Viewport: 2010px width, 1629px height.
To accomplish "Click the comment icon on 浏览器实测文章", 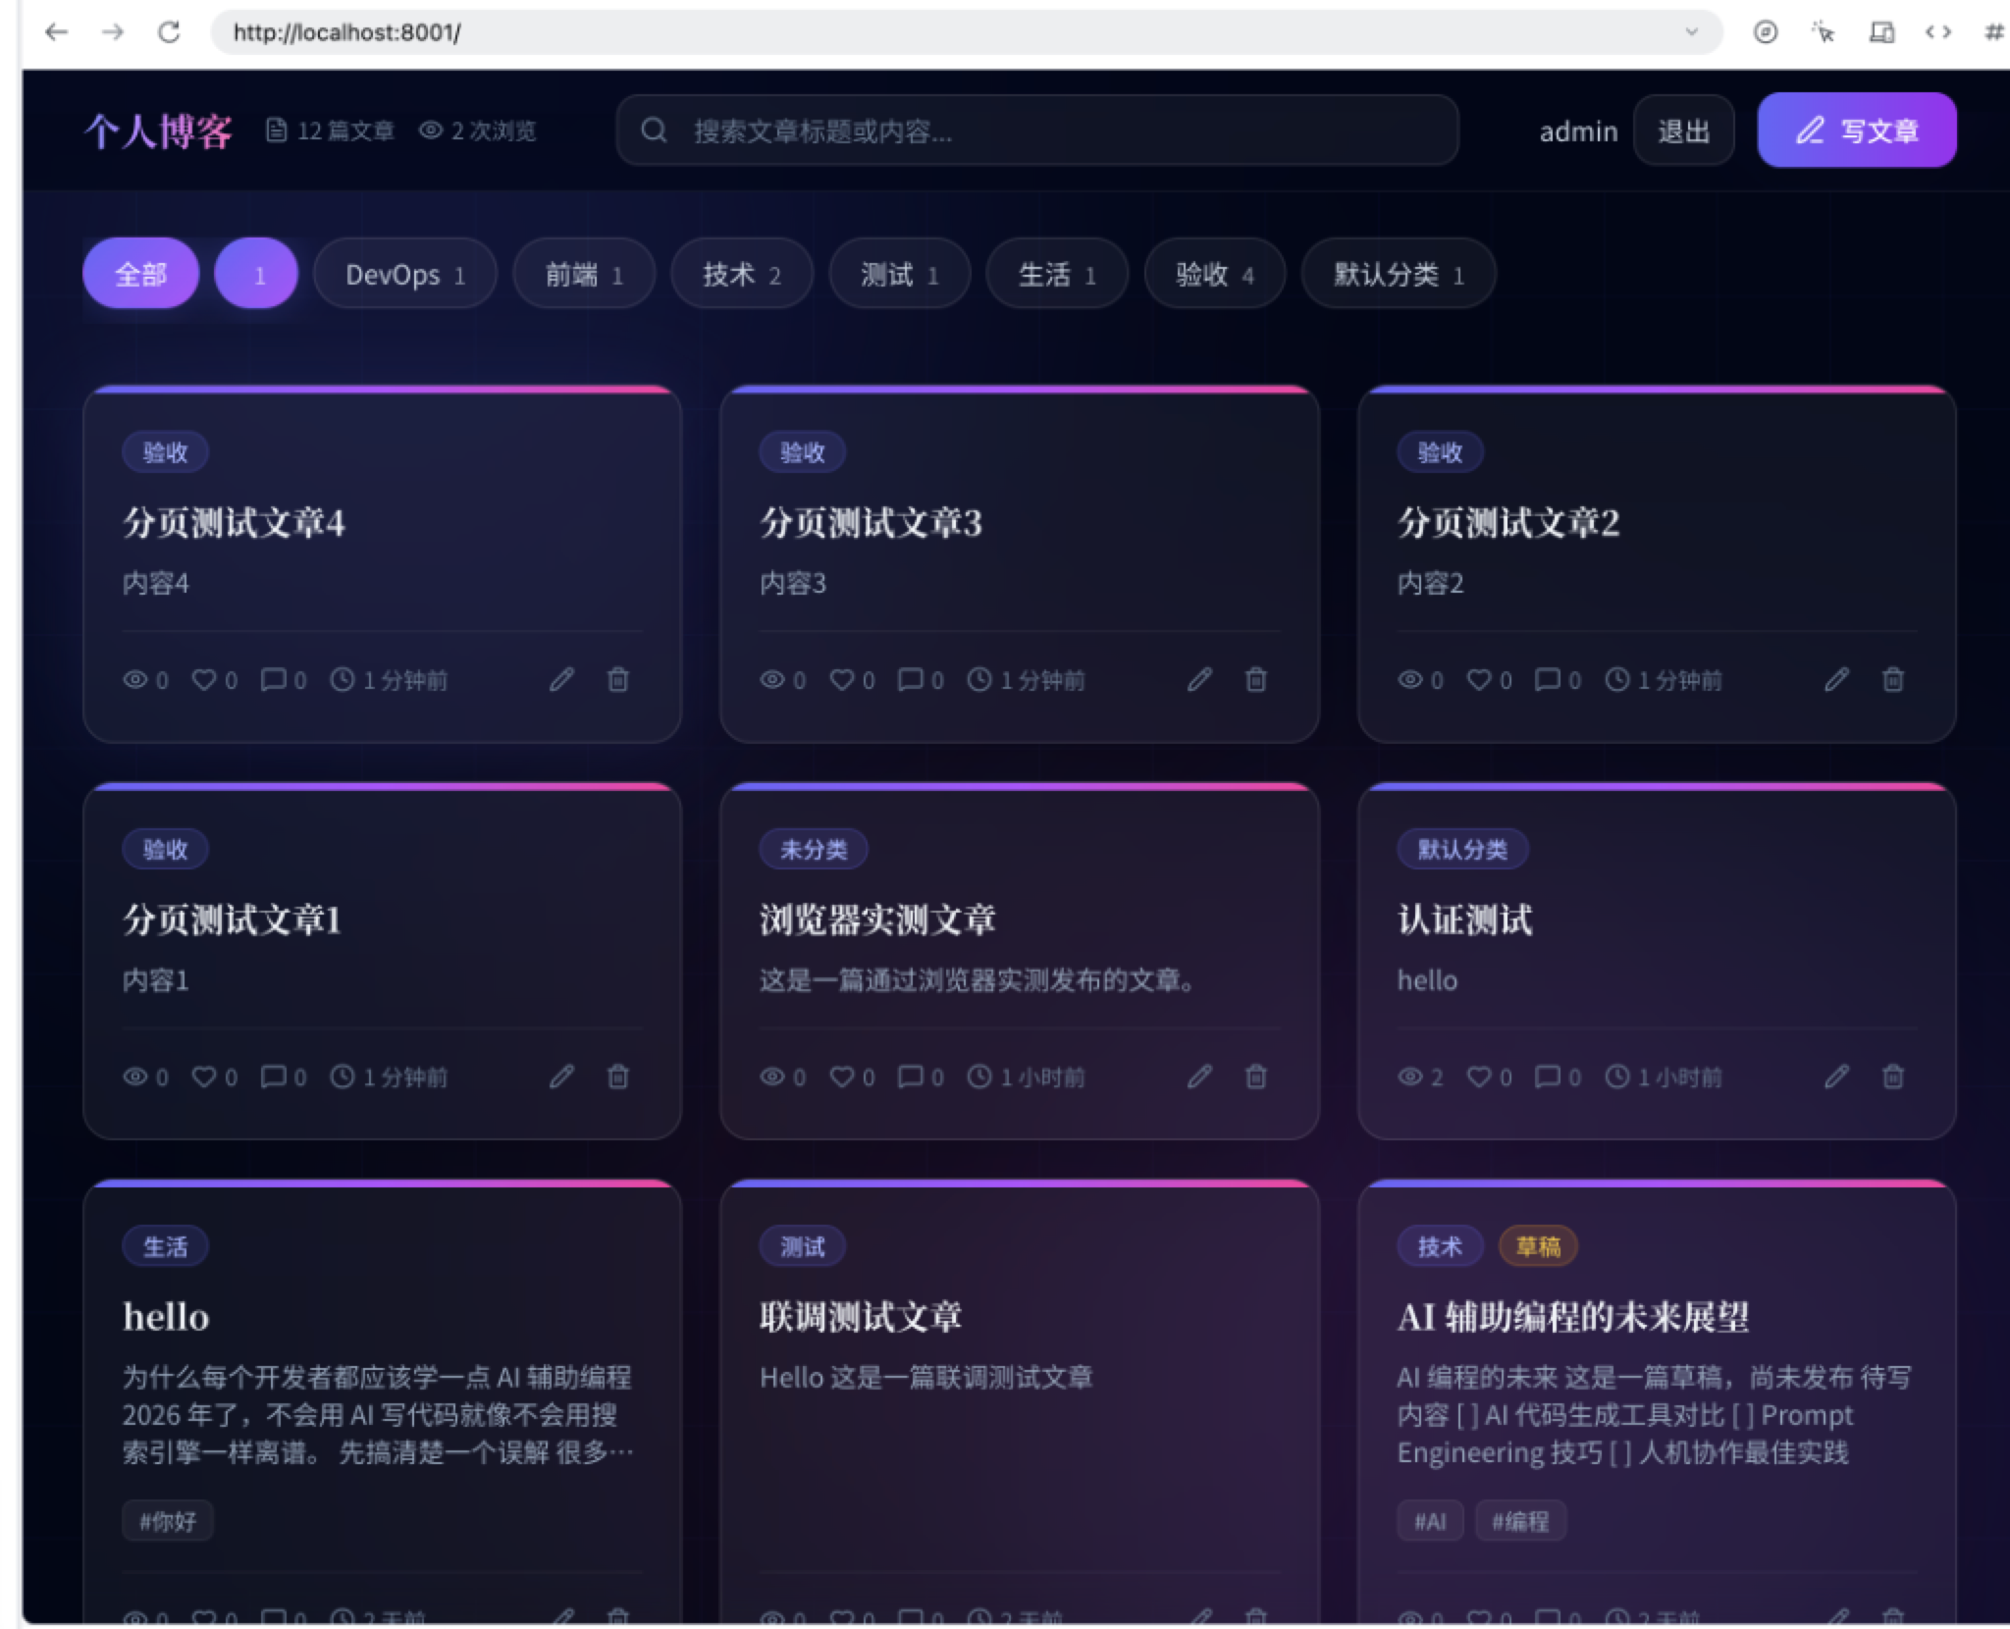I will coord(910,1077).
